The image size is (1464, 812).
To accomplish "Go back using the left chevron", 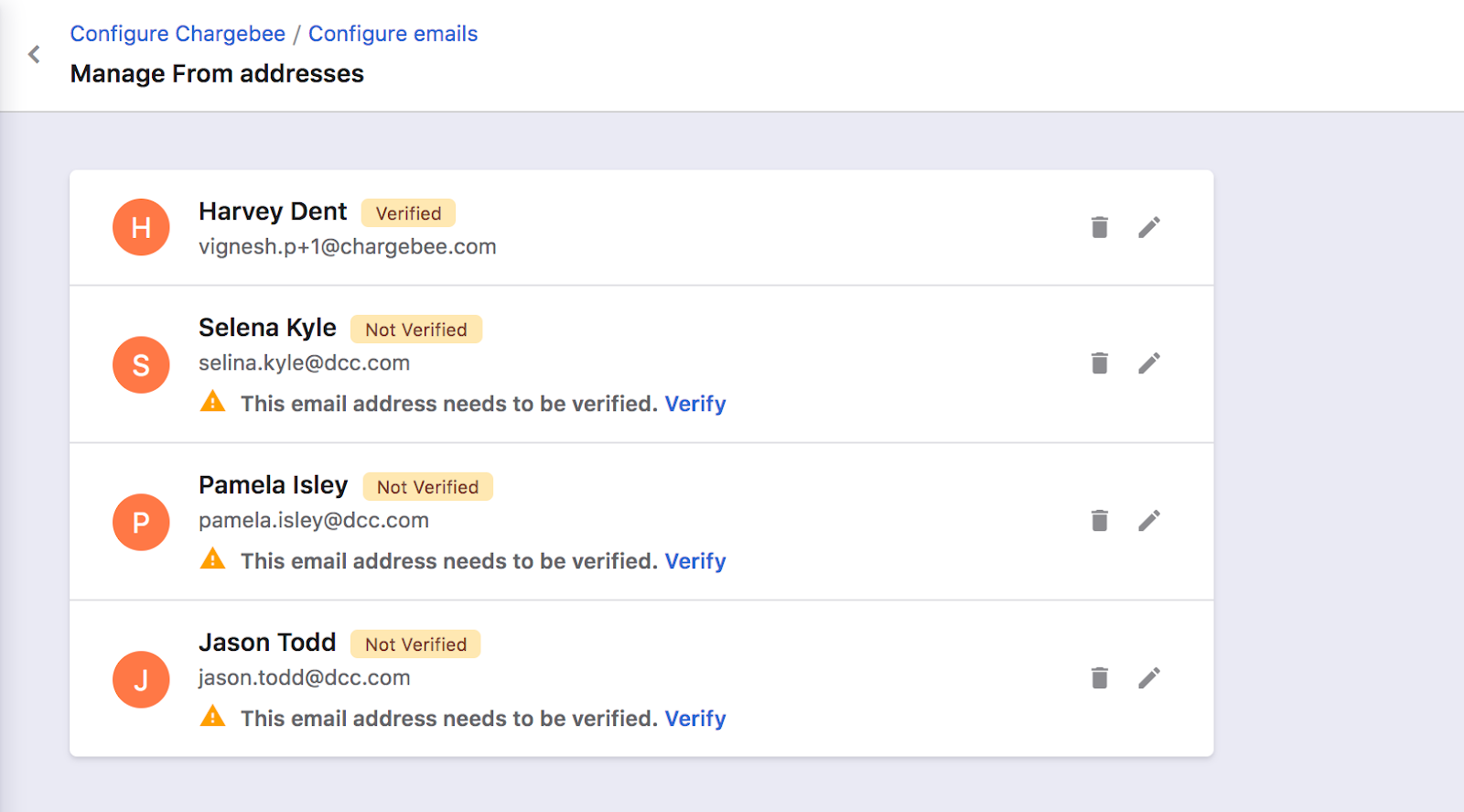I will tap(34, 55).
